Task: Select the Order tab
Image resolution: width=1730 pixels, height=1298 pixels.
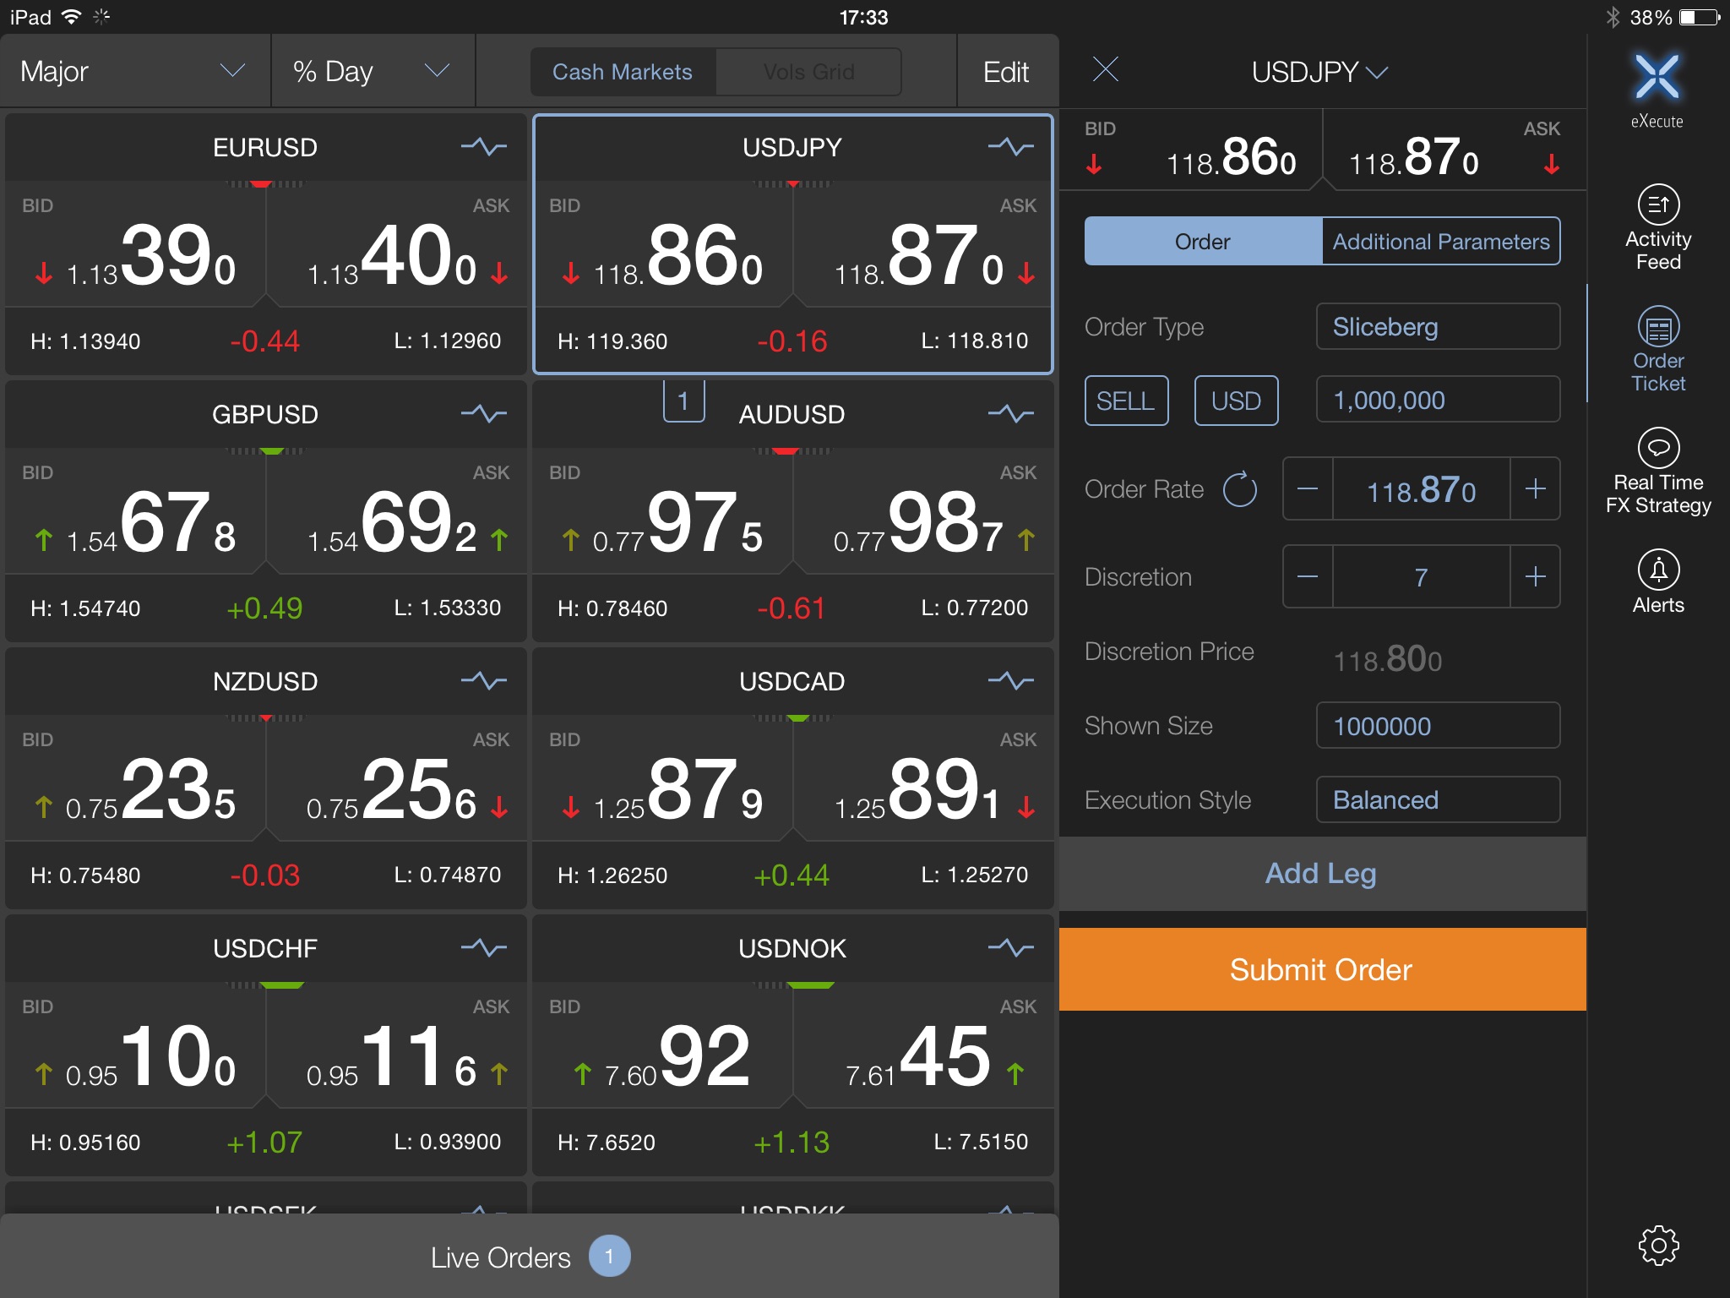Action: 1202,242
